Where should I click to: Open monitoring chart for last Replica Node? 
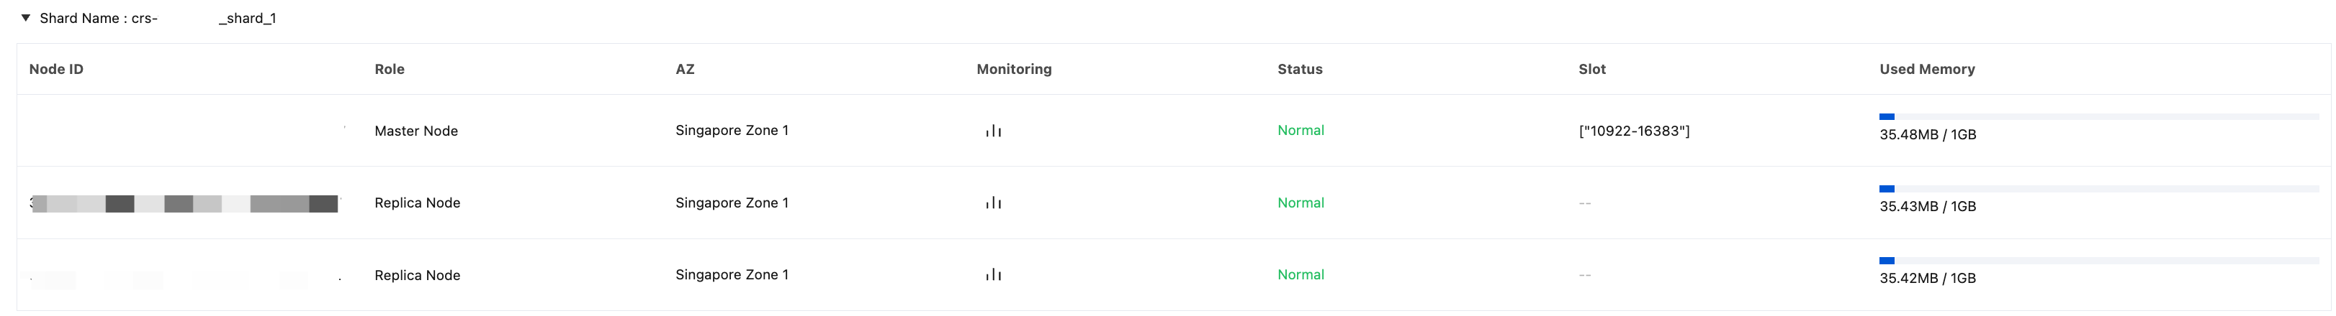tap(993, 274)
